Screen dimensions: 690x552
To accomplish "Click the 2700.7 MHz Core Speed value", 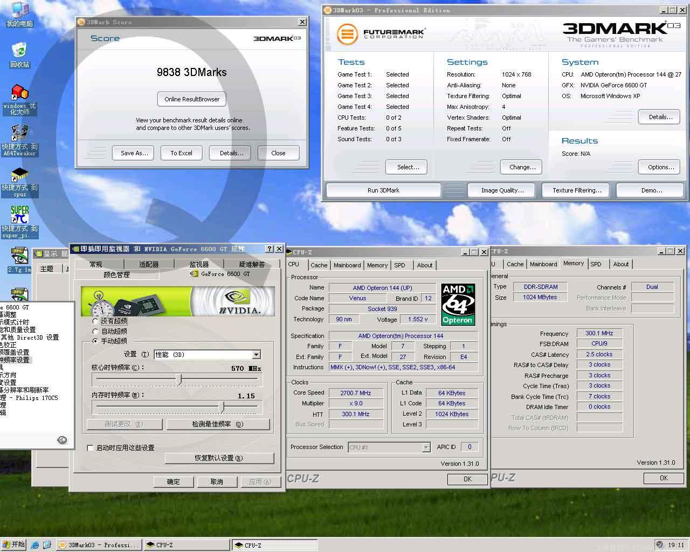I will pos(356,393).
